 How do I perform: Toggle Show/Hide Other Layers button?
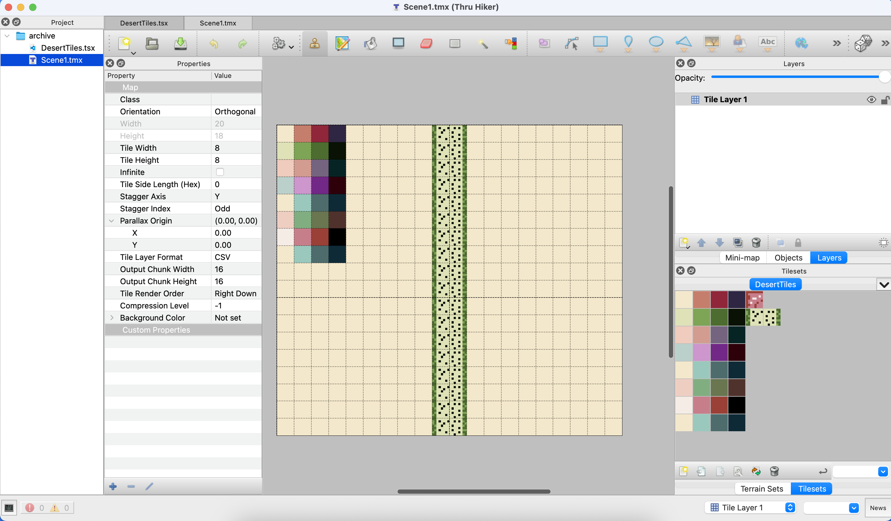tap(780, 243)
